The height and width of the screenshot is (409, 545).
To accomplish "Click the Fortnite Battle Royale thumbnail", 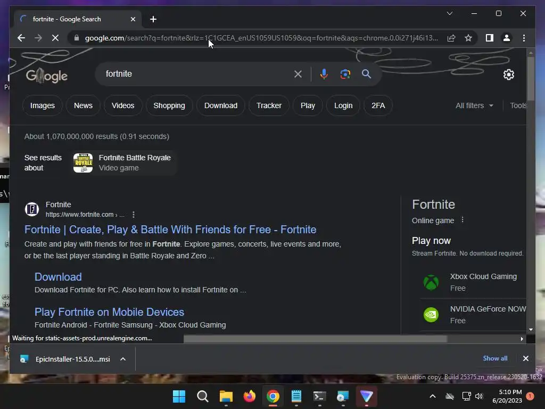I will pyautogui.click(x=83, y=163).
